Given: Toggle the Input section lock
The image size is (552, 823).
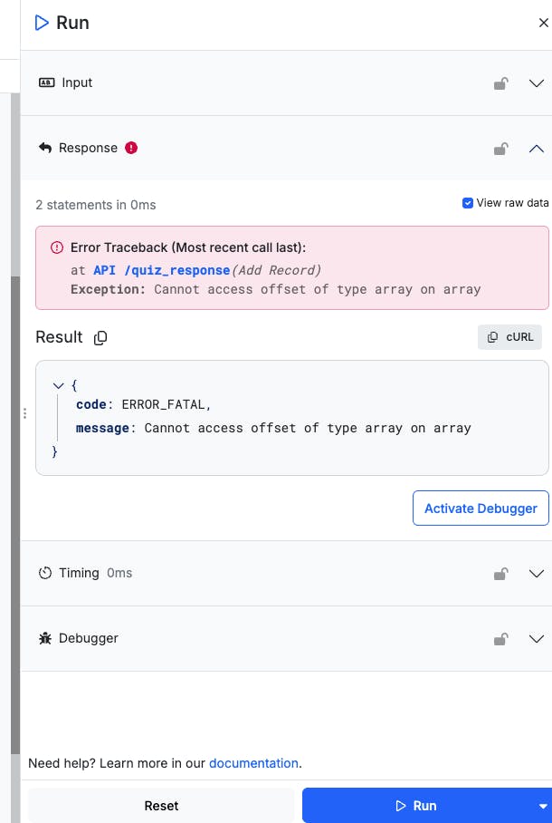Looking at the screenshot, I should [500, 83].
